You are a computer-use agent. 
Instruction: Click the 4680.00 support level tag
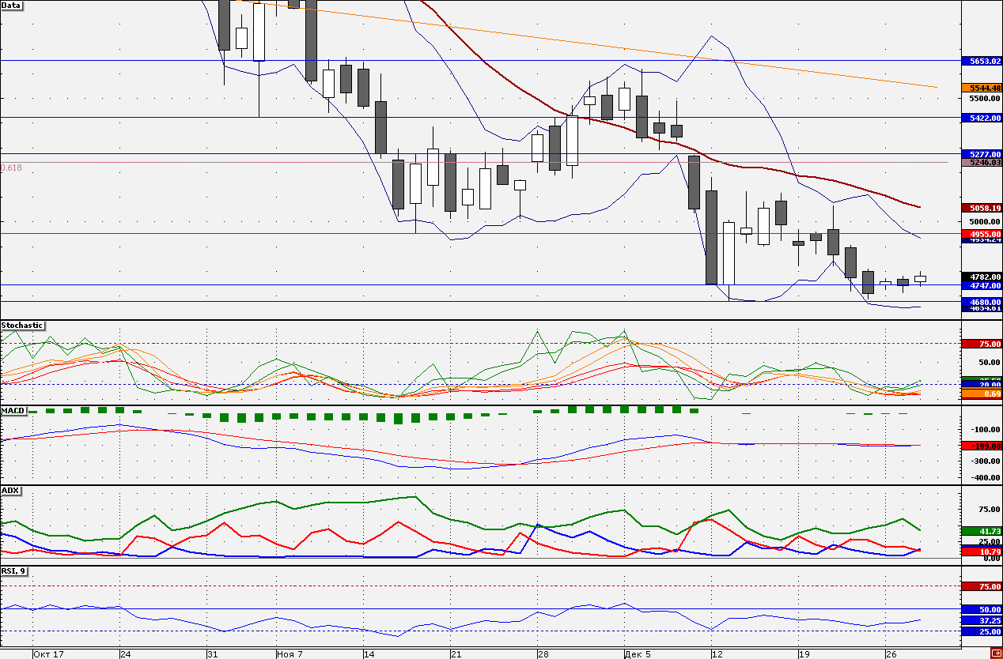pos(982,302)
